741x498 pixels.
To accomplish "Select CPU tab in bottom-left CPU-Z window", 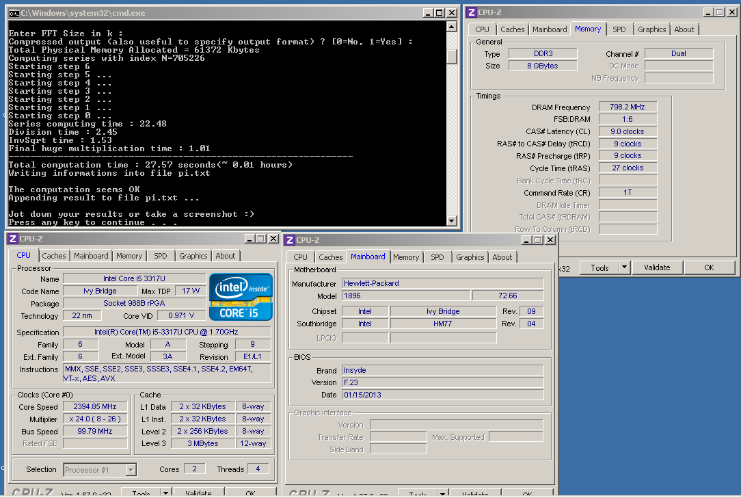I will pyautogui.click(x=24, y=255).
